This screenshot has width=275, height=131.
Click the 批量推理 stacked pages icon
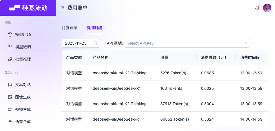10,59
